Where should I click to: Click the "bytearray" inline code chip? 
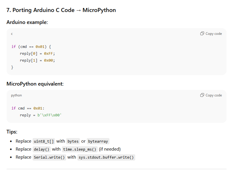pyautogui.click(x=98, y=141)
